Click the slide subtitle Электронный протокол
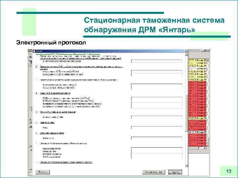 tap(51, 43)
